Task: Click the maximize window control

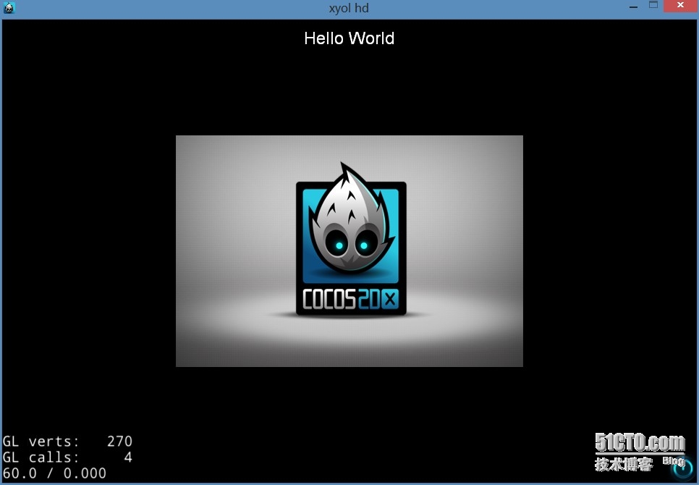Action: (x=653, y=5)
